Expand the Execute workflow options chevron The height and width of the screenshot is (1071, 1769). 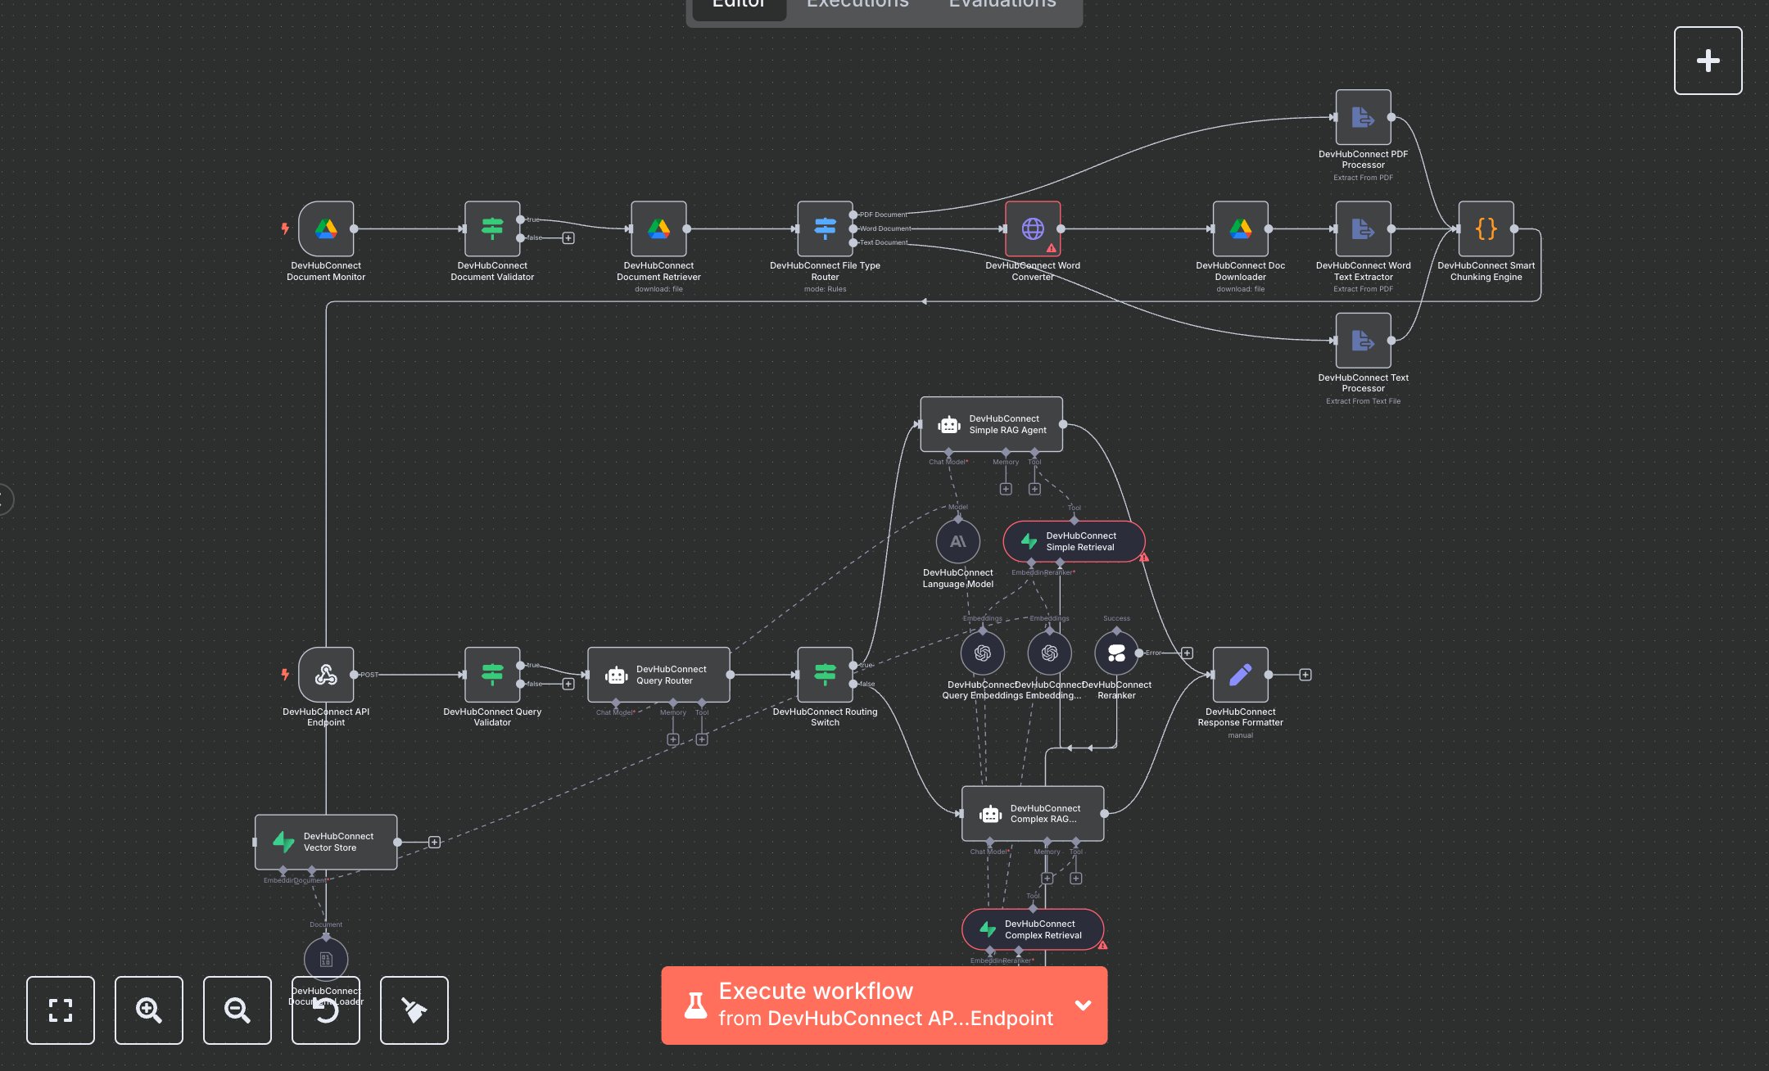click(x=1083, y=1005)
